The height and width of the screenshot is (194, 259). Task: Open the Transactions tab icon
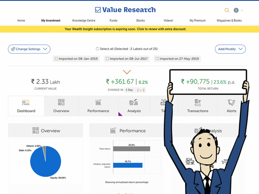tap(198, 103)
